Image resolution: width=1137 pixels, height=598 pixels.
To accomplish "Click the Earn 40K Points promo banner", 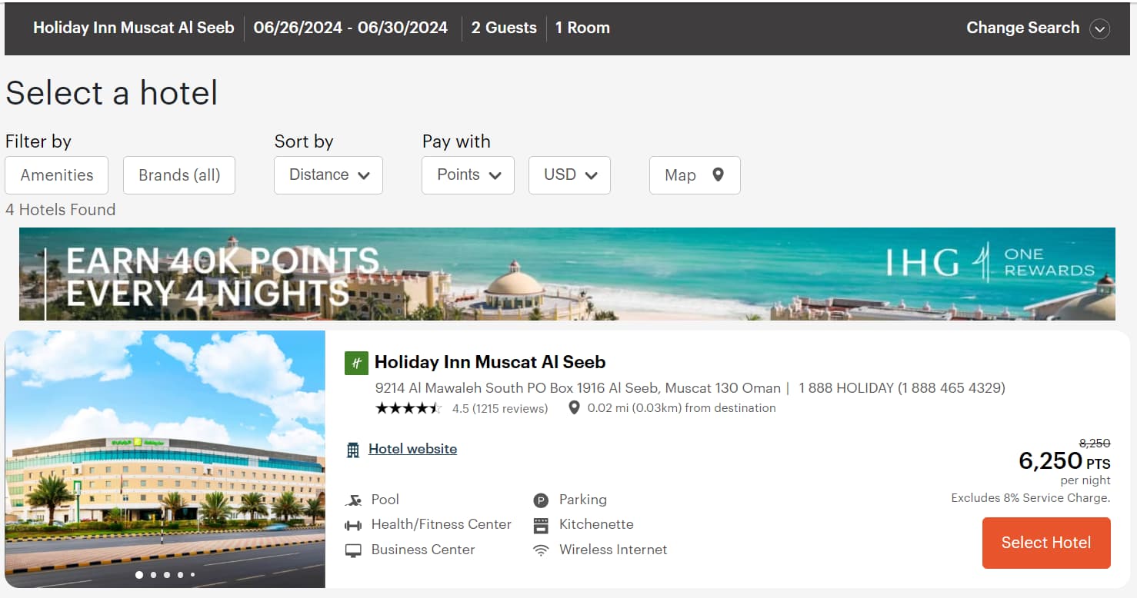I will [567, 274].
